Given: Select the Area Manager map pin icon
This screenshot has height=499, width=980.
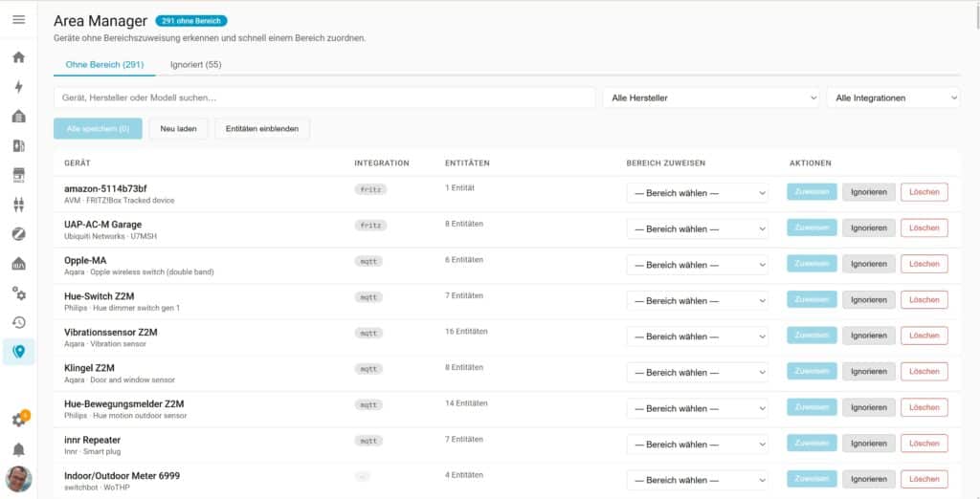Looking at the screenshot, I should [x=19, y=352].
